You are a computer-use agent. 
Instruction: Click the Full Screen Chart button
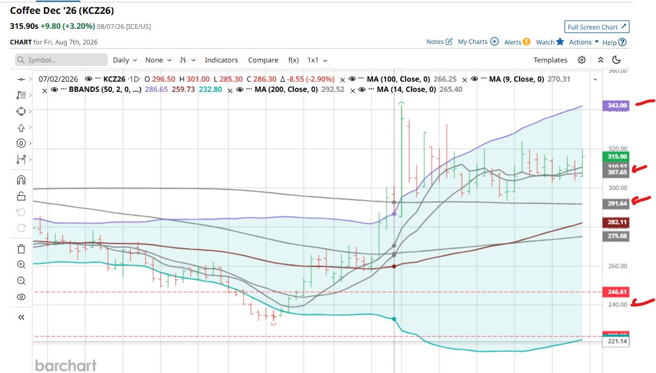[x=596, y=27]
